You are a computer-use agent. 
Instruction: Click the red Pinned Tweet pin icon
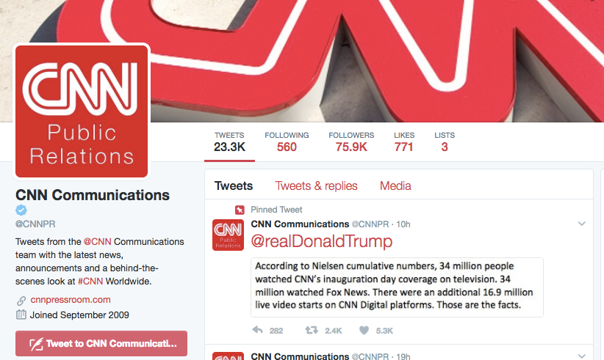point(240,210)
